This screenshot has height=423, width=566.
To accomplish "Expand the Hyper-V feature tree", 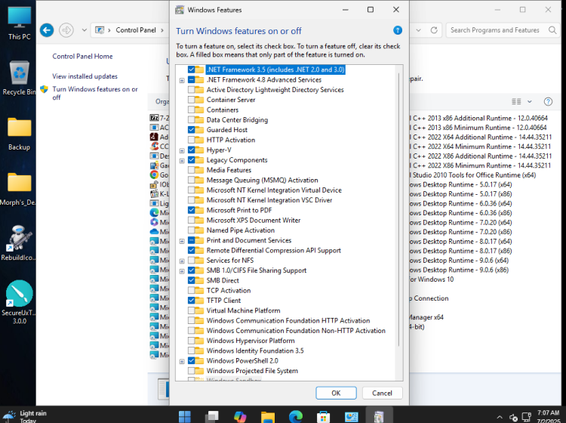I will pyautogui.click(x=182, y=150).
